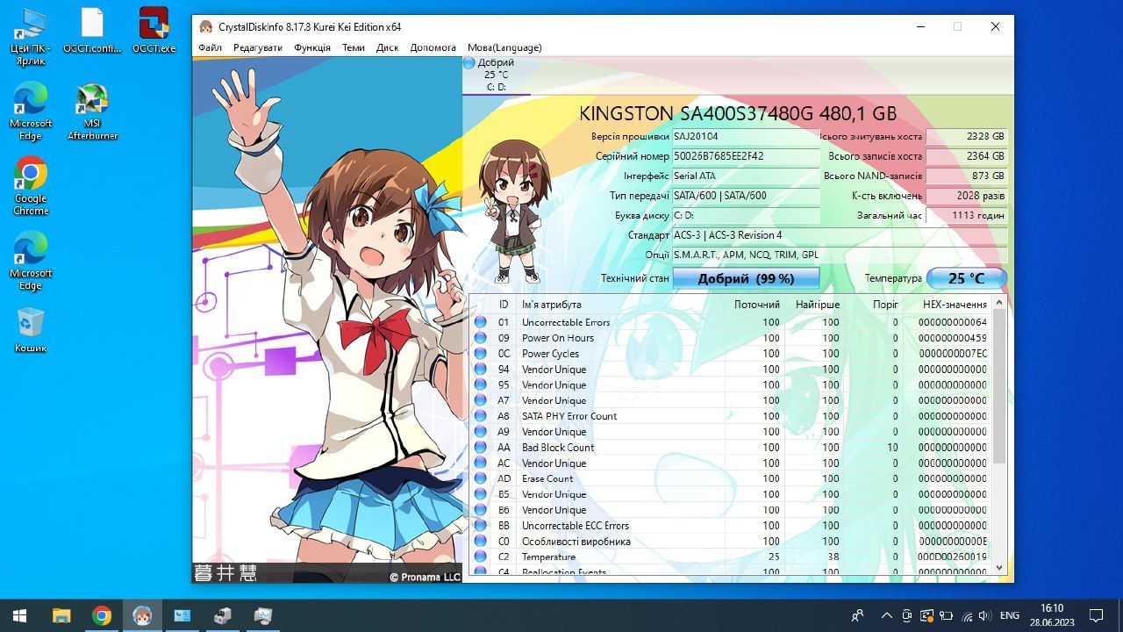
Task: Click the Поріг column header
Action: 885,305
